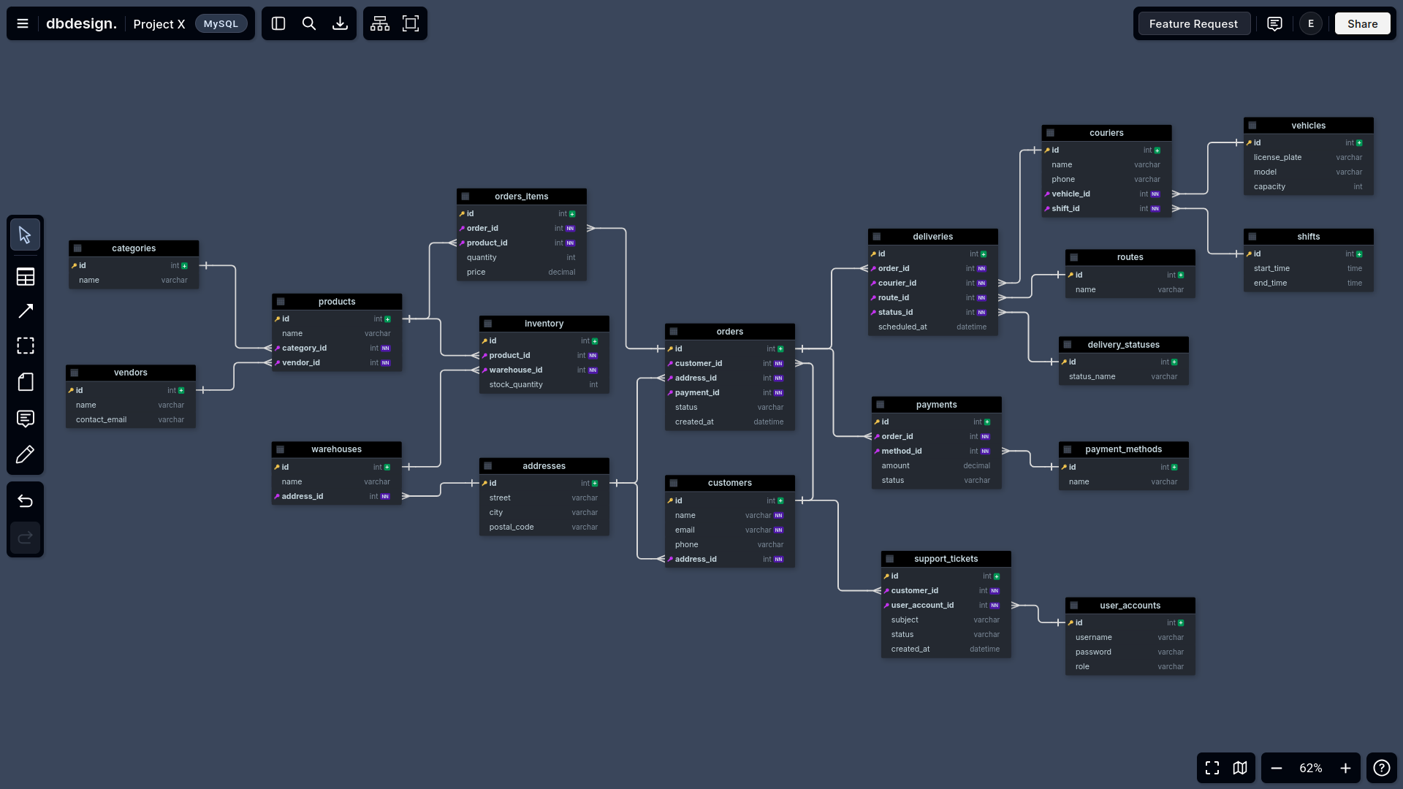The height and width of the screenshot is (789, 1403).
Task: Toggle the minimap view
Action: [1240, 768]
